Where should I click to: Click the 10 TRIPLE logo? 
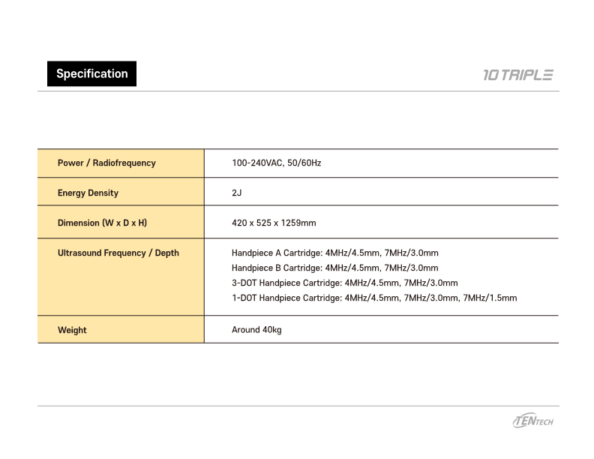click(518, 75)
